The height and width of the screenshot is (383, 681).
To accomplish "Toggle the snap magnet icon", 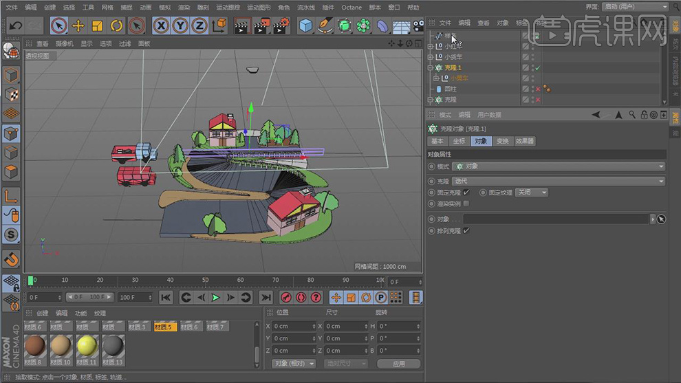I will pyautogui.click(x=11, y=260).
